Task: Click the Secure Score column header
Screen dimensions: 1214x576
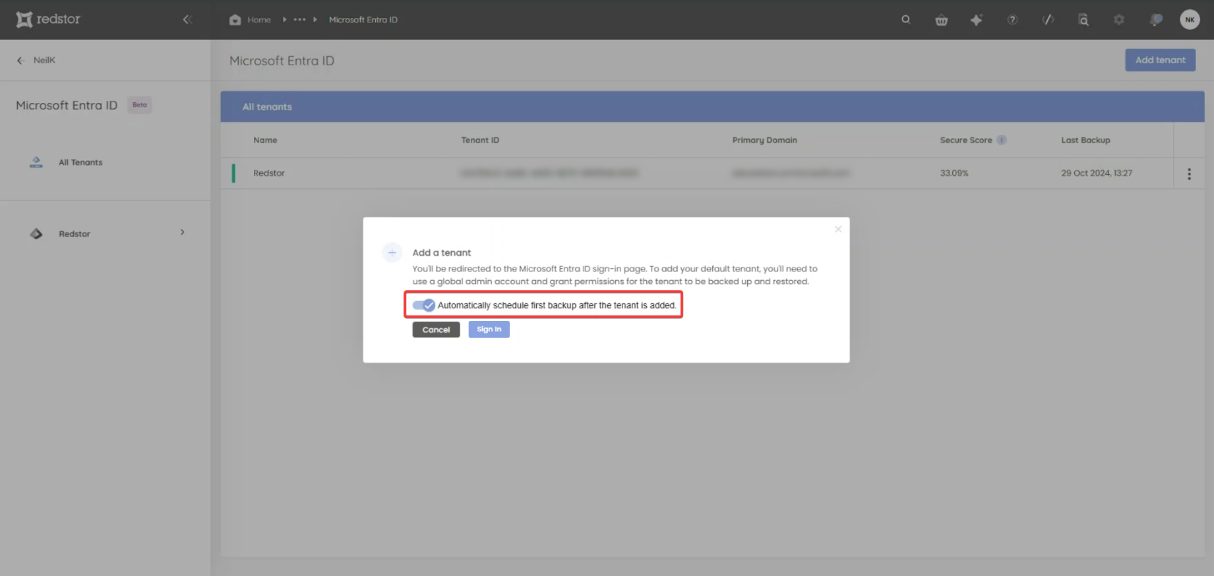Action: point(966,140)
